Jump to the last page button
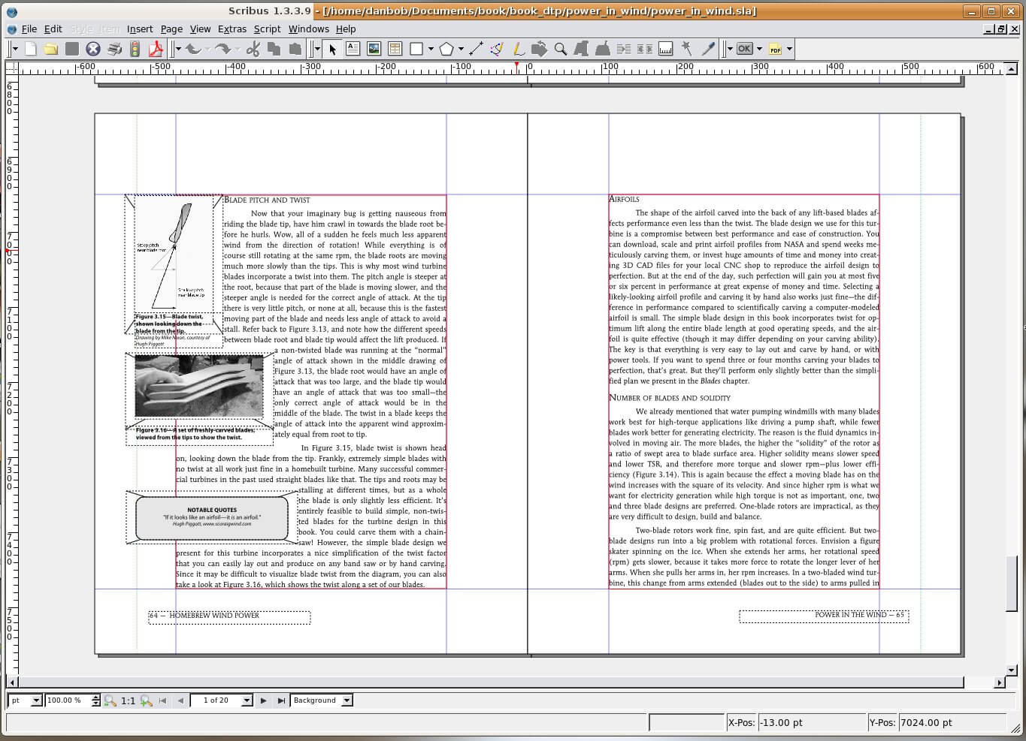1026x741 pixels. tap(281, 700)
